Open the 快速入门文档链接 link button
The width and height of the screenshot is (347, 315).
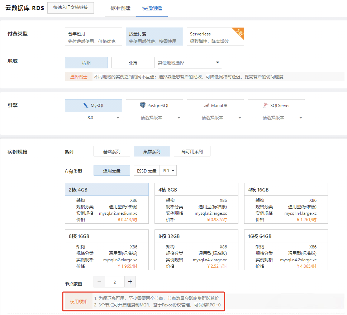click(x=71, y=8)
